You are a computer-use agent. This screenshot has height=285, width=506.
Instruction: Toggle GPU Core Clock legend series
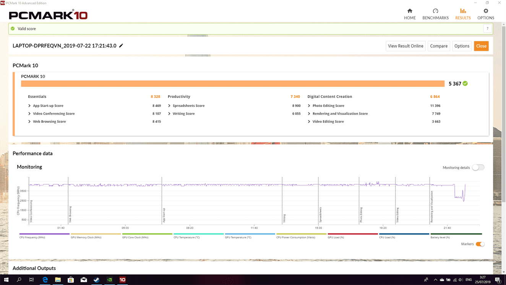coord(147,236)
